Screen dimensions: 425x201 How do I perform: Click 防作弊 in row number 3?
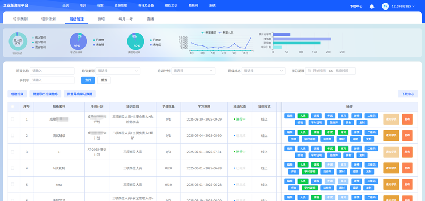coord(334,155)
